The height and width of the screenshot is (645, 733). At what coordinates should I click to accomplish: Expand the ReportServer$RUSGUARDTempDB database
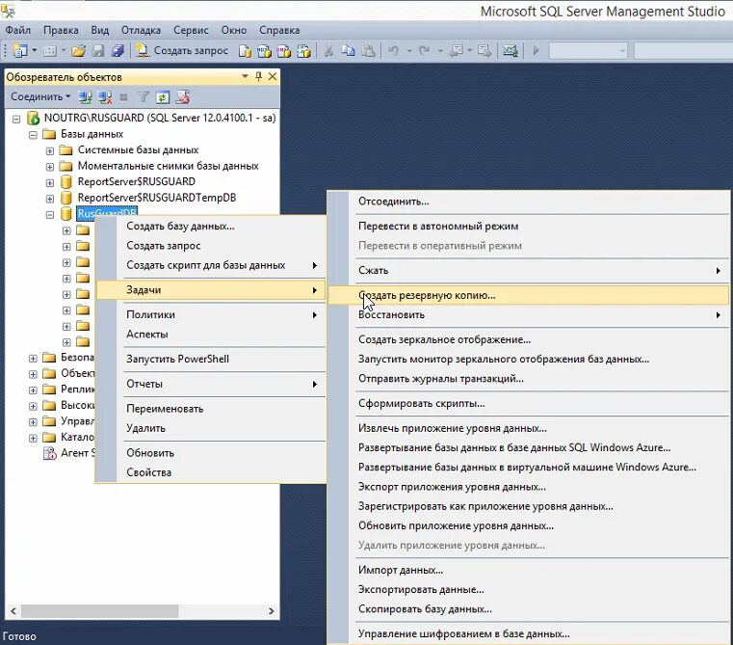(50, 199)
